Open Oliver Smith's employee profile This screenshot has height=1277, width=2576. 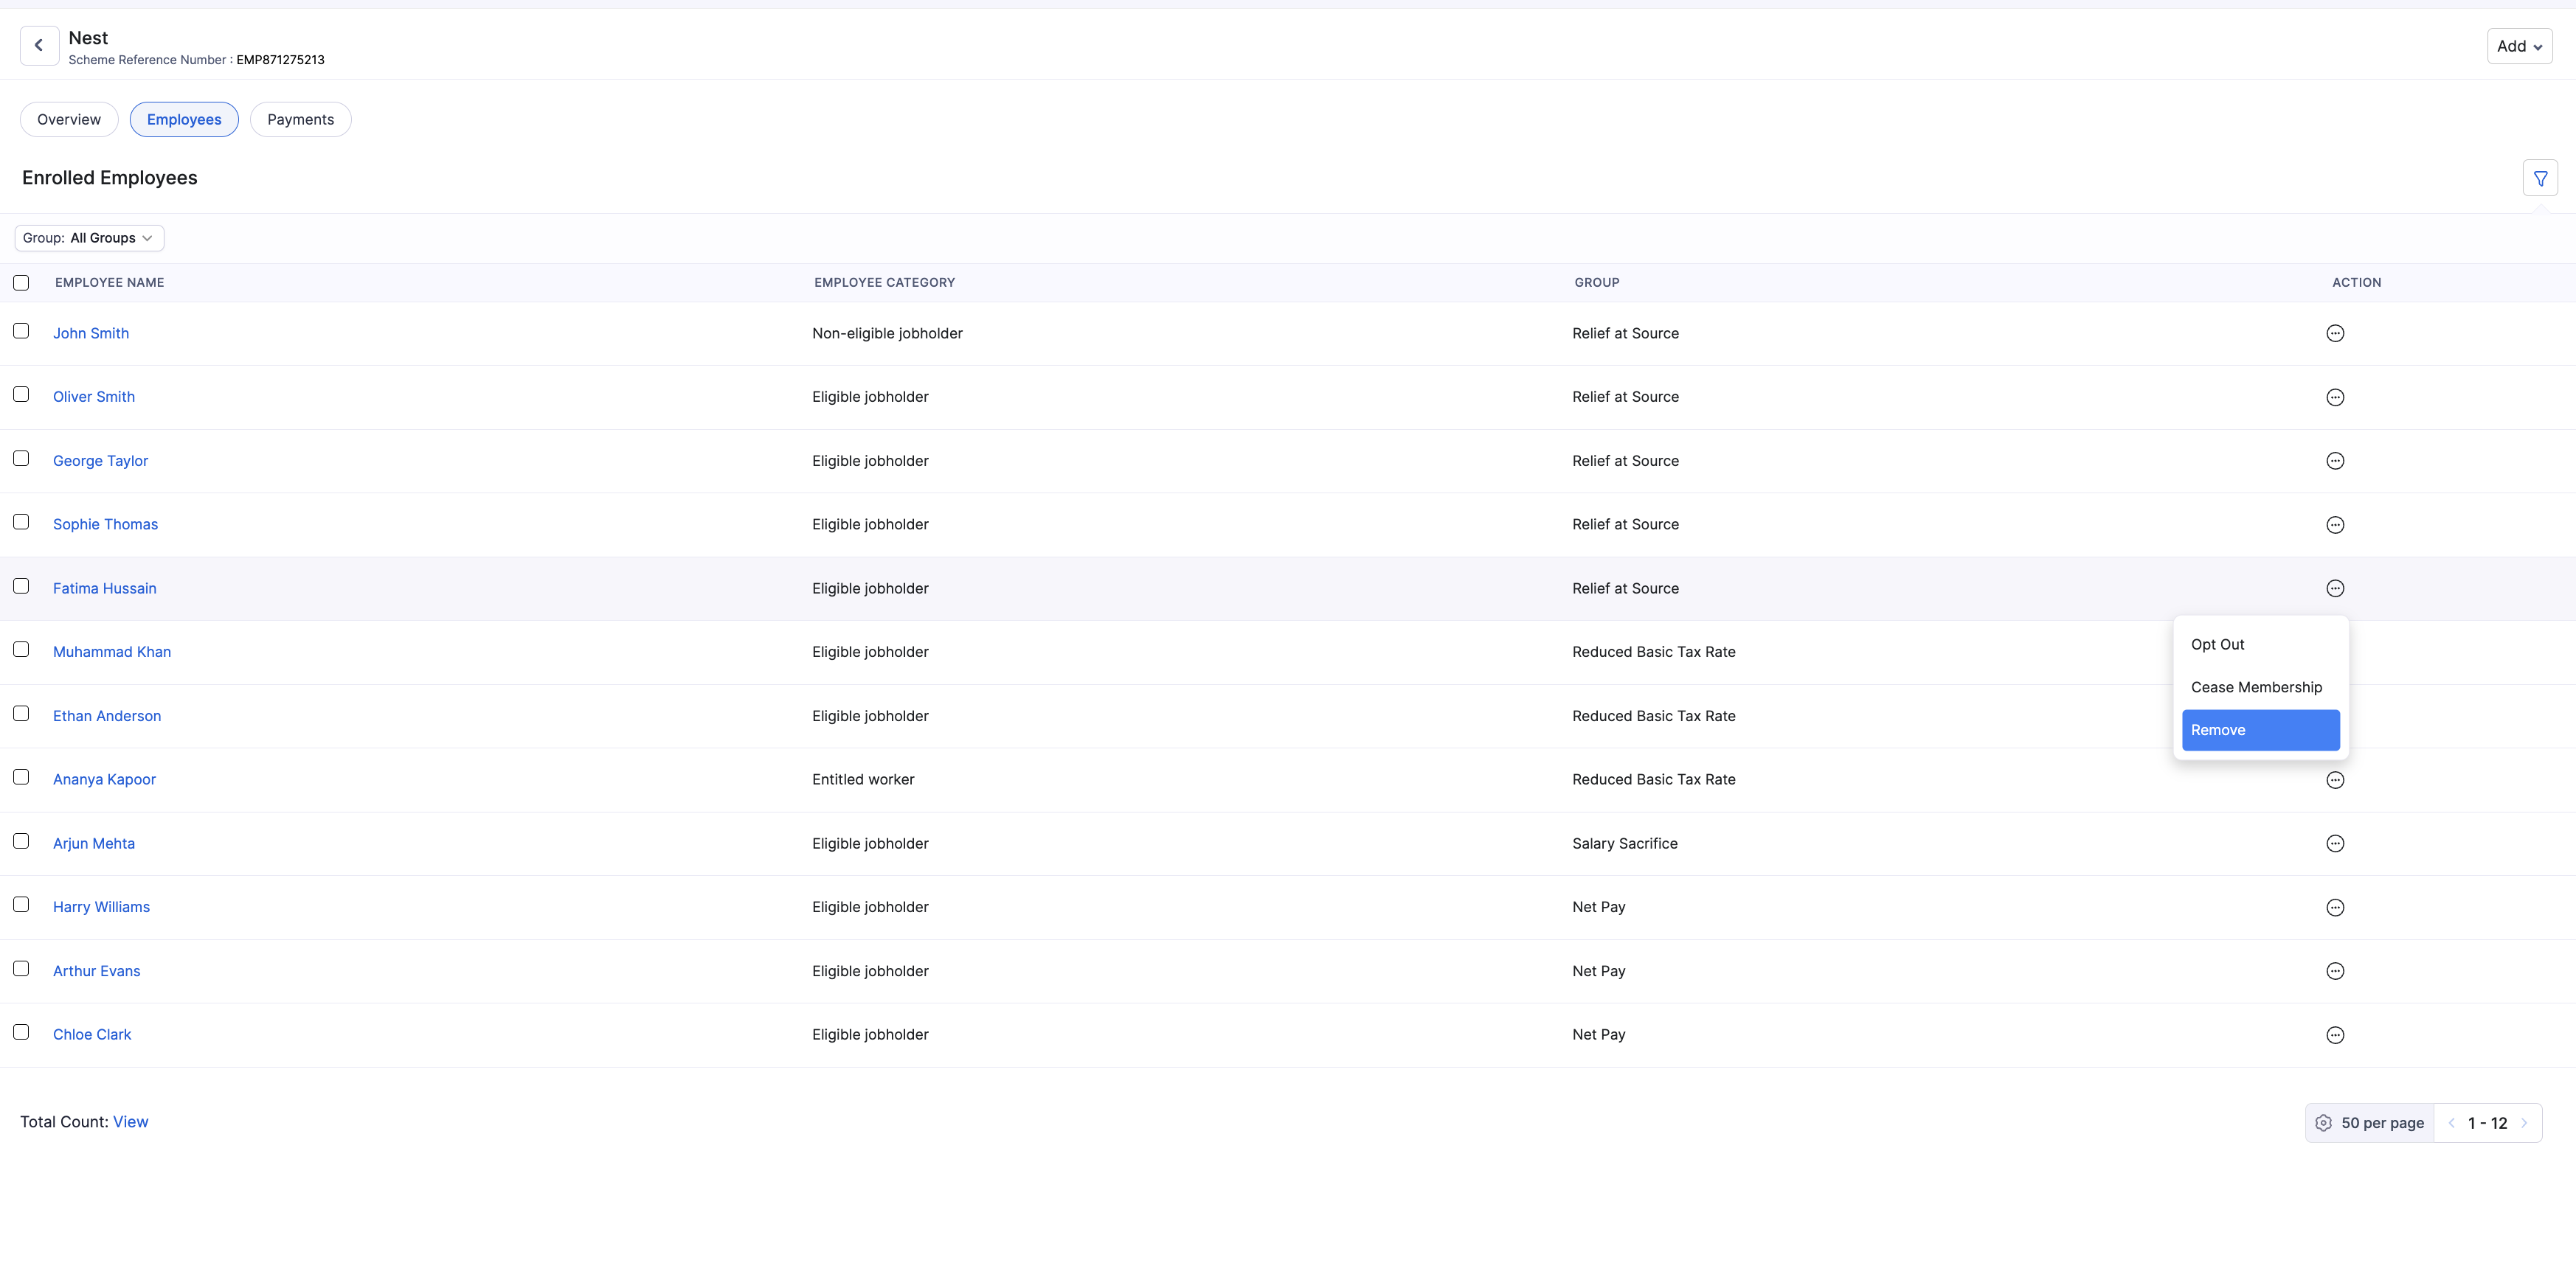point(94,397)
